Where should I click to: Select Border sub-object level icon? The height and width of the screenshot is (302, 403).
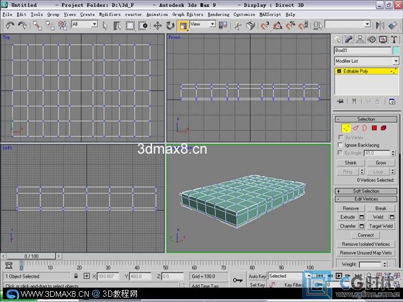(x=364, y=128)
